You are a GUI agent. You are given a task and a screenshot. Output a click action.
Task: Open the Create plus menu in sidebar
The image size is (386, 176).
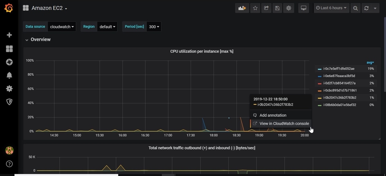click(9, 35)
